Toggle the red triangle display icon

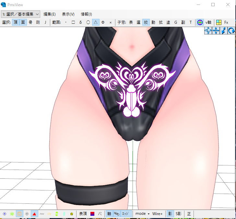[x=34, y=214]
